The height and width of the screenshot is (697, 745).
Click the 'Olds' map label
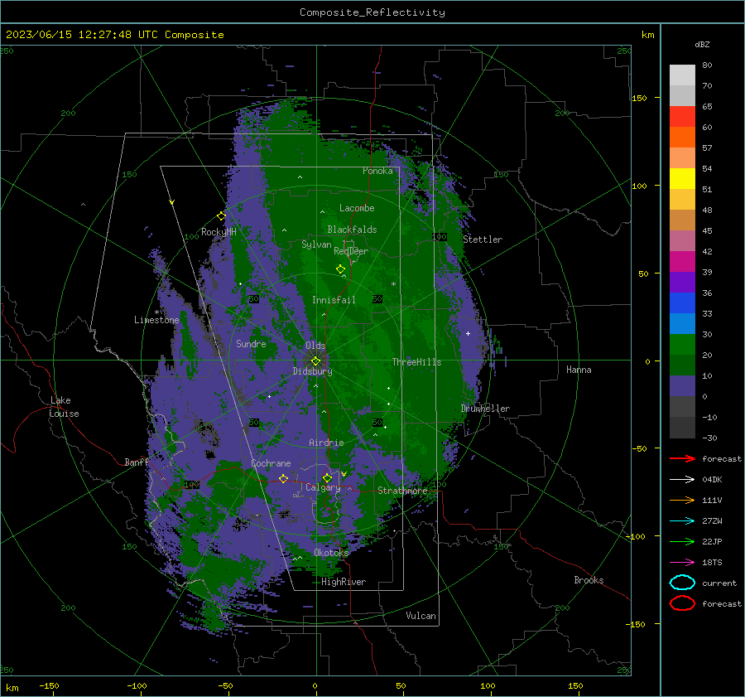(315, 346)
